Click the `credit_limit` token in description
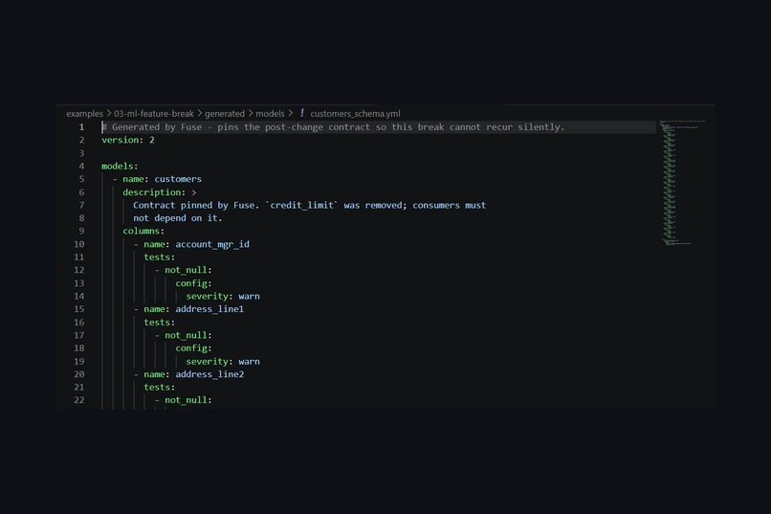This screenshot has width=771, height=514. click(301, 205)
